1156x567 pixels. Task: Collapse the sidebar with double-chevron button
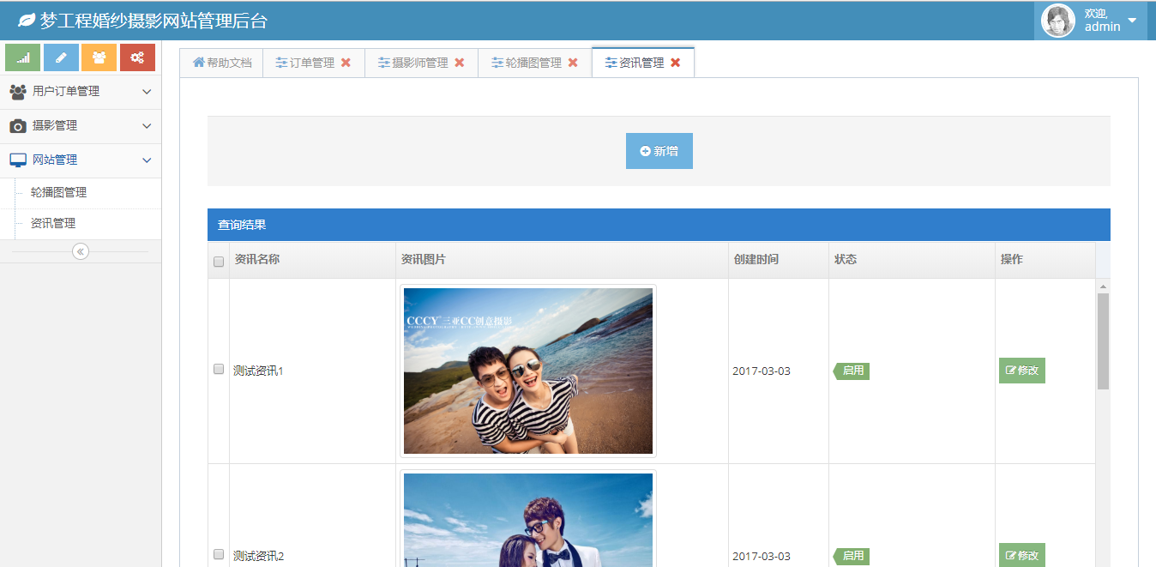81,251
